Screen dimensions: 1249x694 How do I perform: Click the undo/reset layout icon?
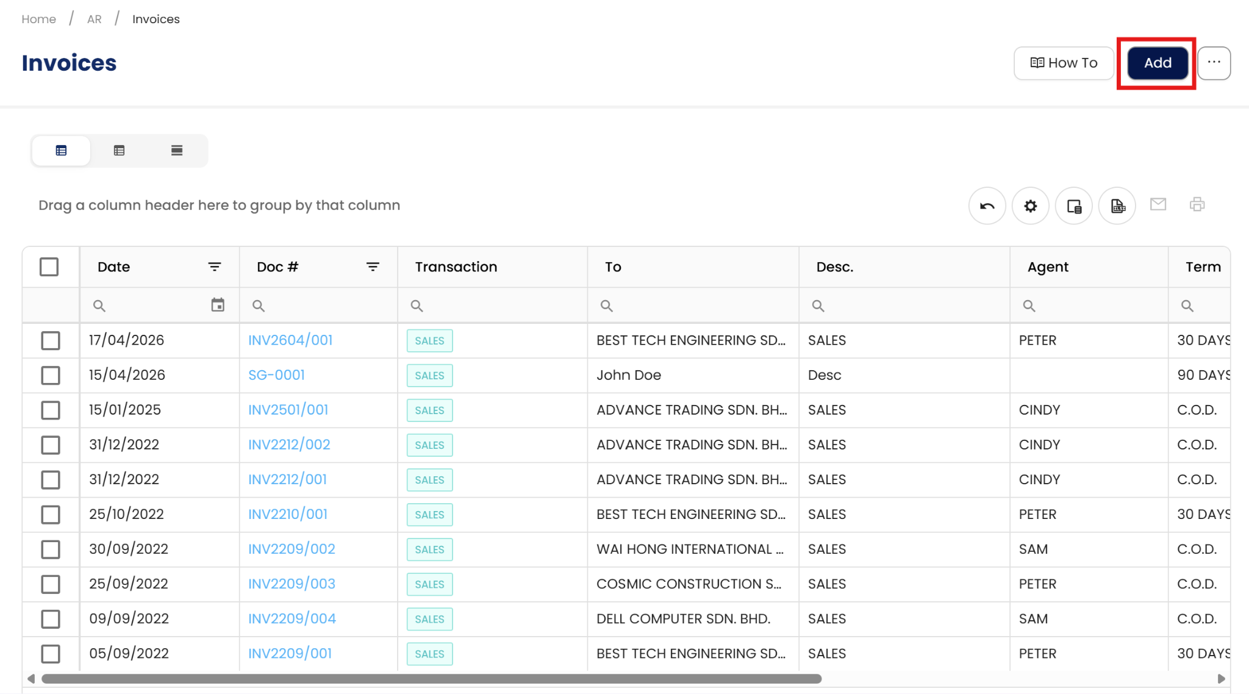pyautogui.click(x=987, y=206)
